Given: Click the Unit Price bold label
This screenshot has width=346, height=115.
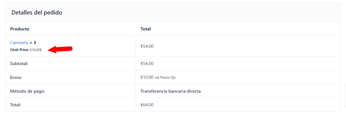Looking at the screenshot, I should [x=20, y=50].
